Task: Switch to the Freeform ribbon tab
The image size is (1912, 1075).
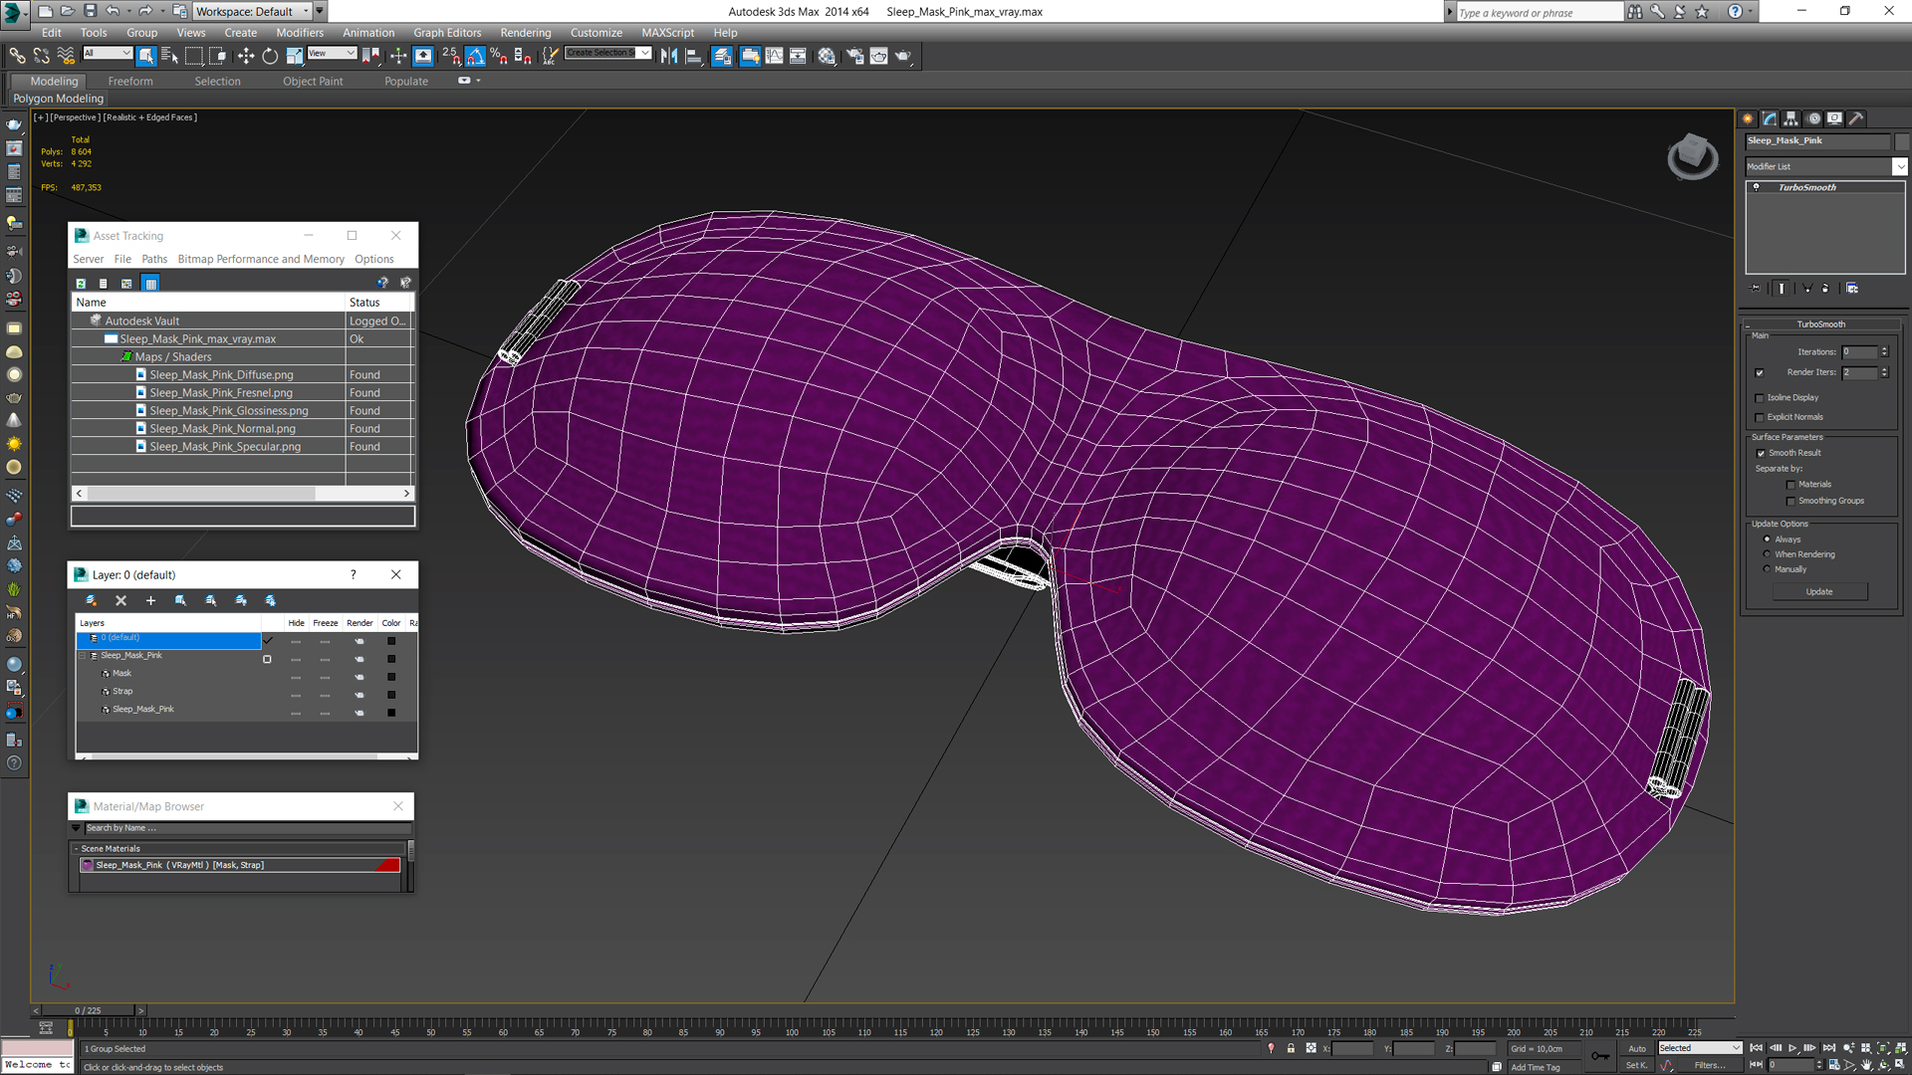Action: click(x=130, y=82)
